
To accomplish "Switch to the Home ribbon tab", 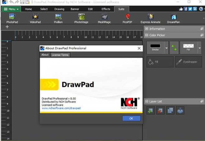I will tap(28, 9).
